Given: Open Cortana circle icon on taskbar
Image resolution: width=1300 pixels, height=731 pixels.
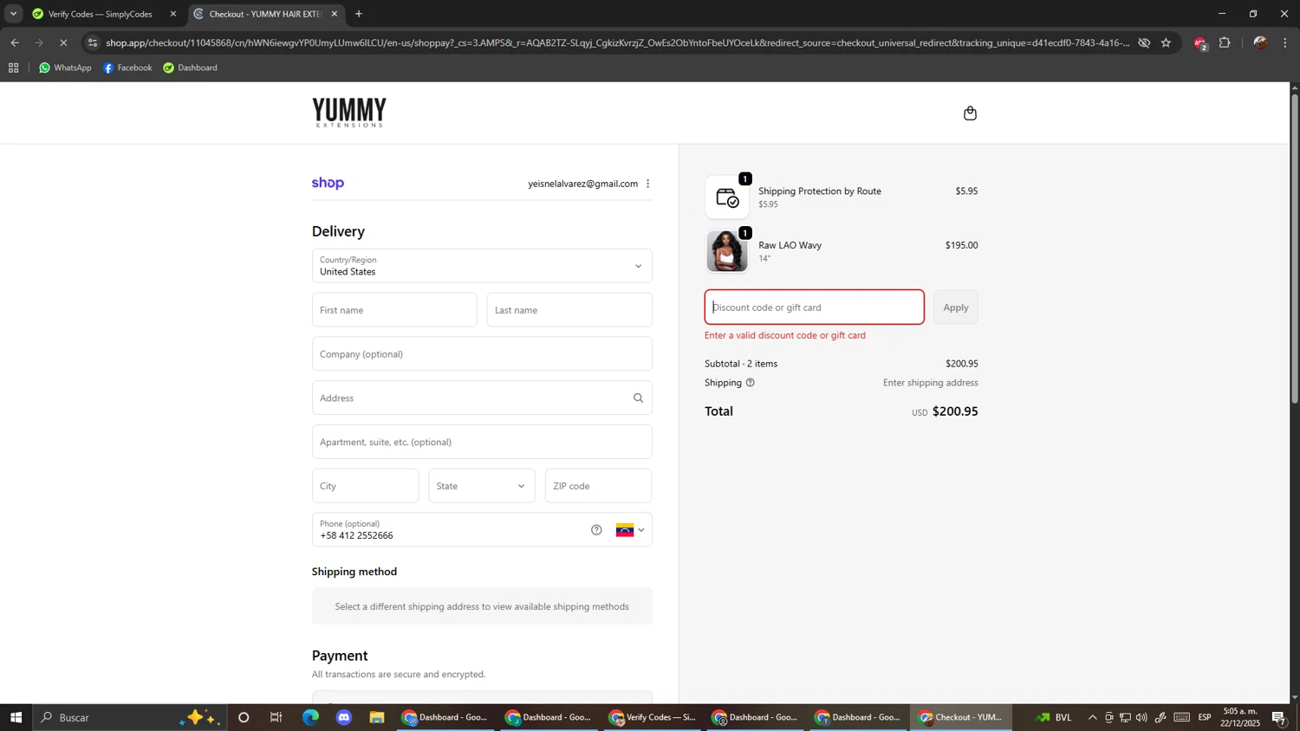Looking at the screenshot, I should point(244,717).
